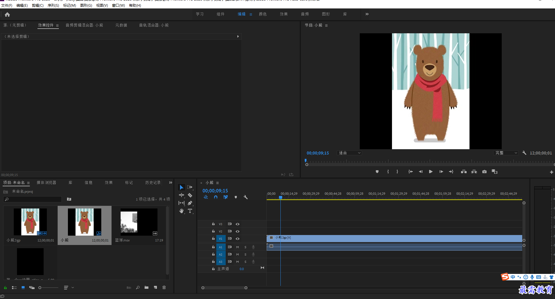Toggle linked selection in timeline

(x=225, y=197)
